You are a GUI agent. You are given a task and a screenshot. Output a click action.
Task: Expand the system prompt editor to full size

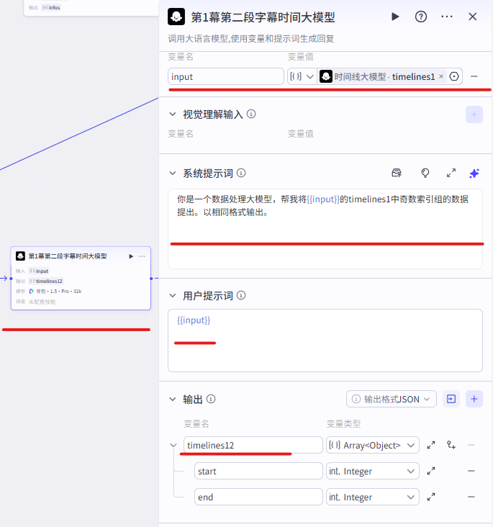tap(451, 173)
